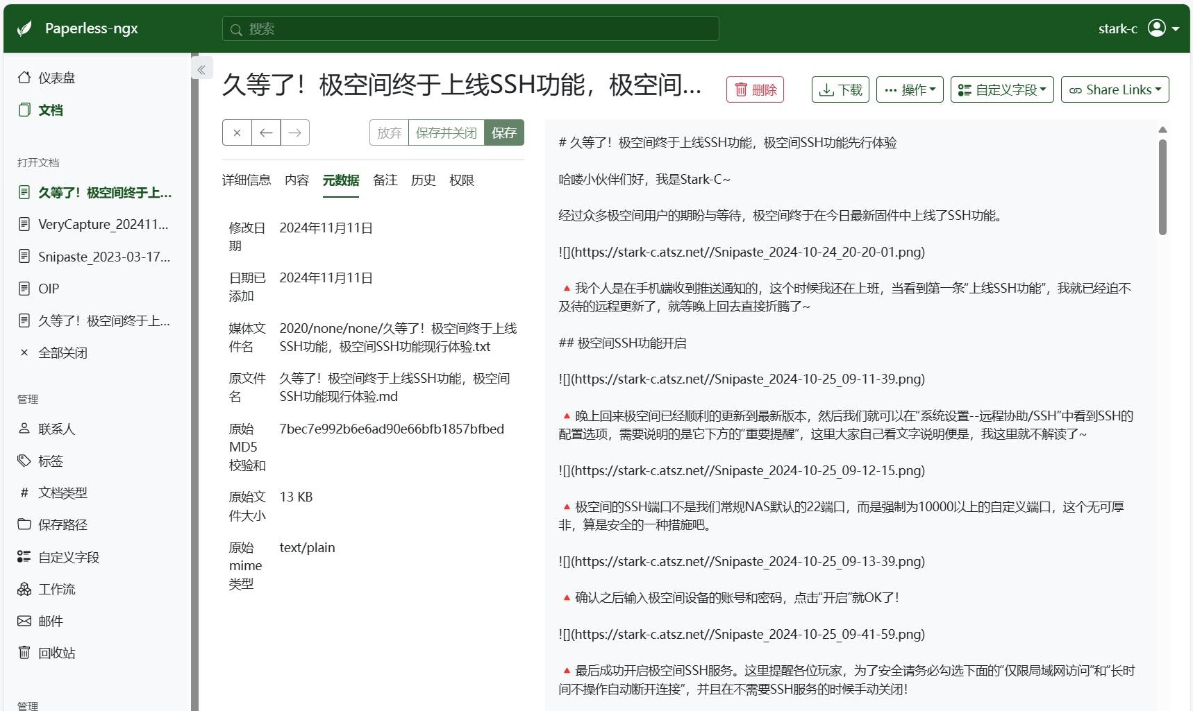Open the VeryCapture_202411 document

coord(94,224)
